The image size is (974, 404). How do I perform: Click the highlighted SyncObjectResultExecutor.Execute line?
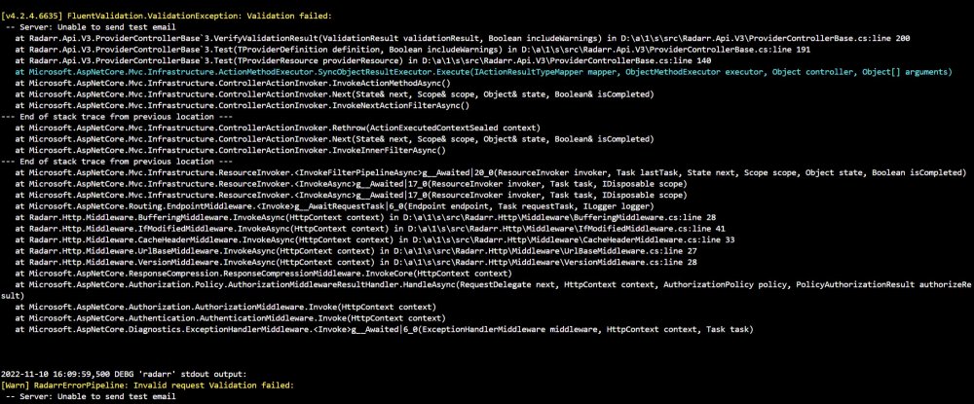[x=483, y=72]
